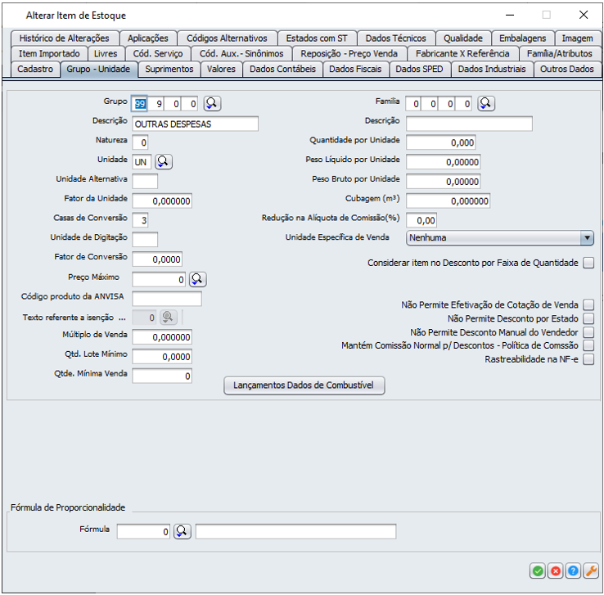Viewport: 604px width, 595px height.
Task: Open the Grupo search magnifier
Action: pyautogui.click(x=212, y=104)
